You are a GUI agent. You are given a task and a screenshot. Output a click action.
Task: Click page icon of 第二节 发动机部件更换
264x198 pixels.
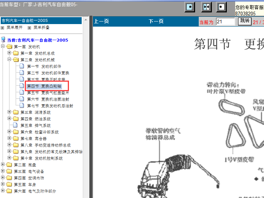pos(22,73)
